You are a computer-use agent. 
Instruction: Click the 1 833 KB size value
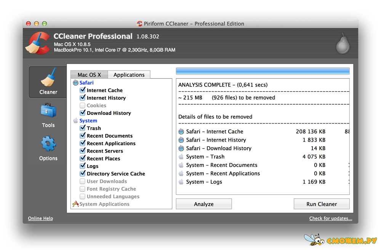click(x=314, y=140)
